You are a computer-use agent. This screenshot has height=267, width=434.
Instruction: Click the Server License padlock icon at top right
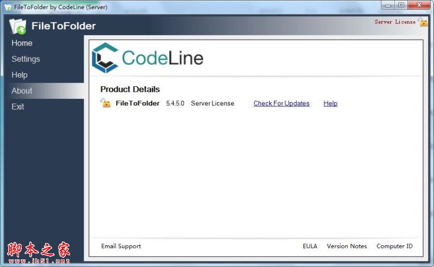[x=423, y=22]
